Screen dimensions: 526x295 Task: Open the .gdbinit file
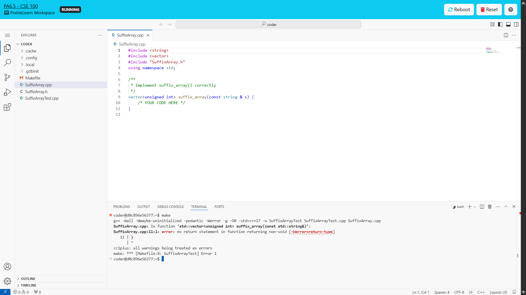click(x=61, y=71)
